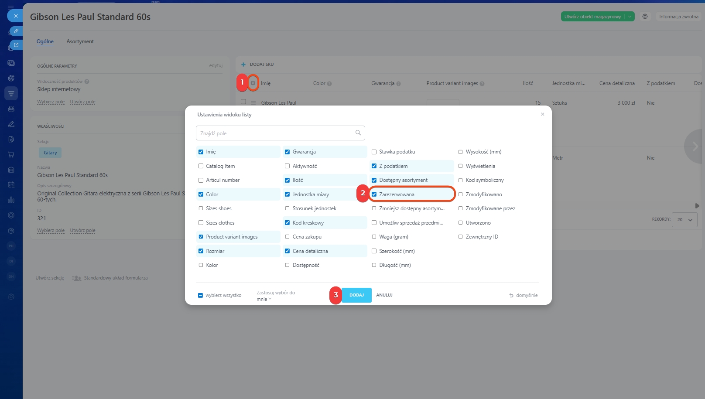This screenshot has height=399, width=705.
Task: Click the ANULUJ button
Action: point(384,295)
